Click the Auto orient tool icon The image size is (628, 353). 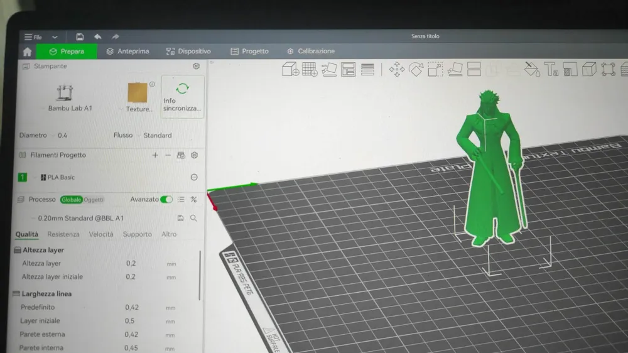[x=329, y=69]
